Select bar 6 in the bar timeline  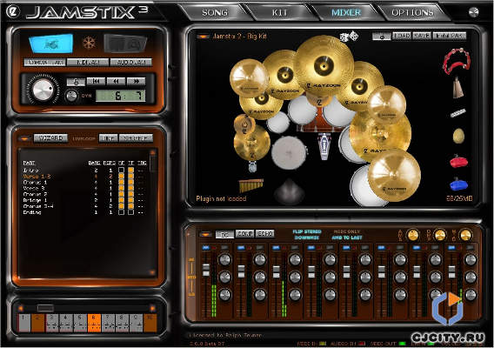pos(94,323)
